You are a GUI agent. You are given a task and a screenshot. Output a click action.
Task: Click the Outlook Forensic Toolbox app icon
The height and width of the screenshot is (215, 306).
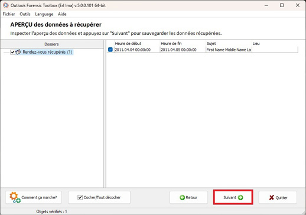(x=6, y=5)
